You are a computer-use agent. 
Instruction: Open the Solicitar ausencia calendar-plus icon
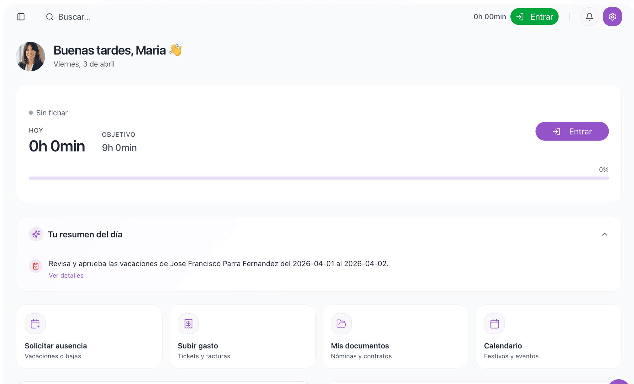pos(35,323)
